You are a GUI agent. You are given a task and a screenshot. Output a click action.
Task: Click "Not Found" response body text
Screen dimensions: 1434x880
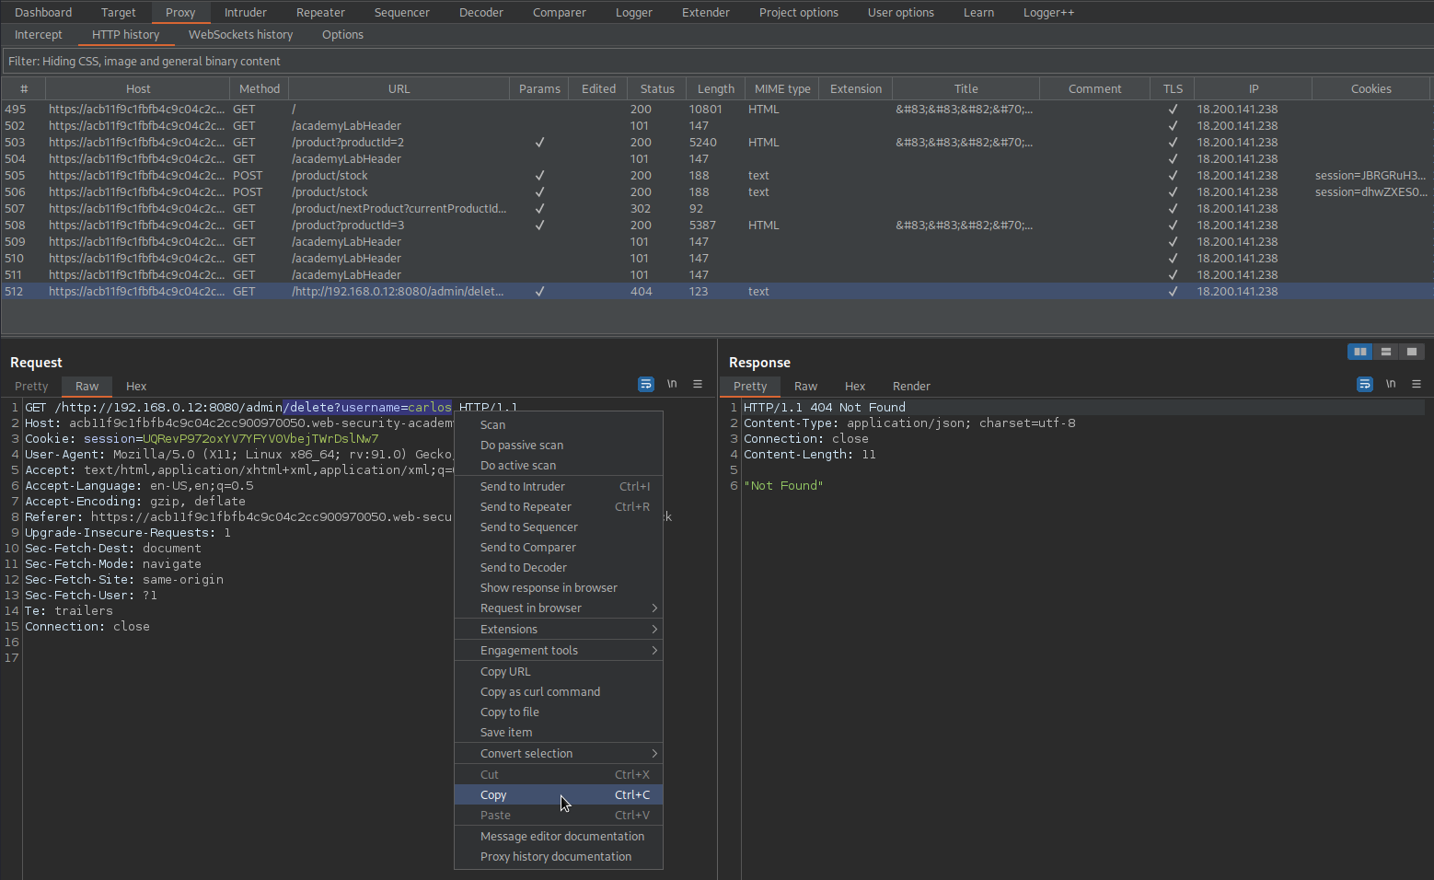783,485
